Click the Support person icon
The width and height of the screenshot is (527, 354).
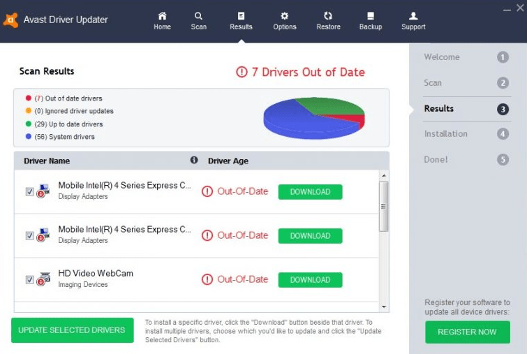413,16
